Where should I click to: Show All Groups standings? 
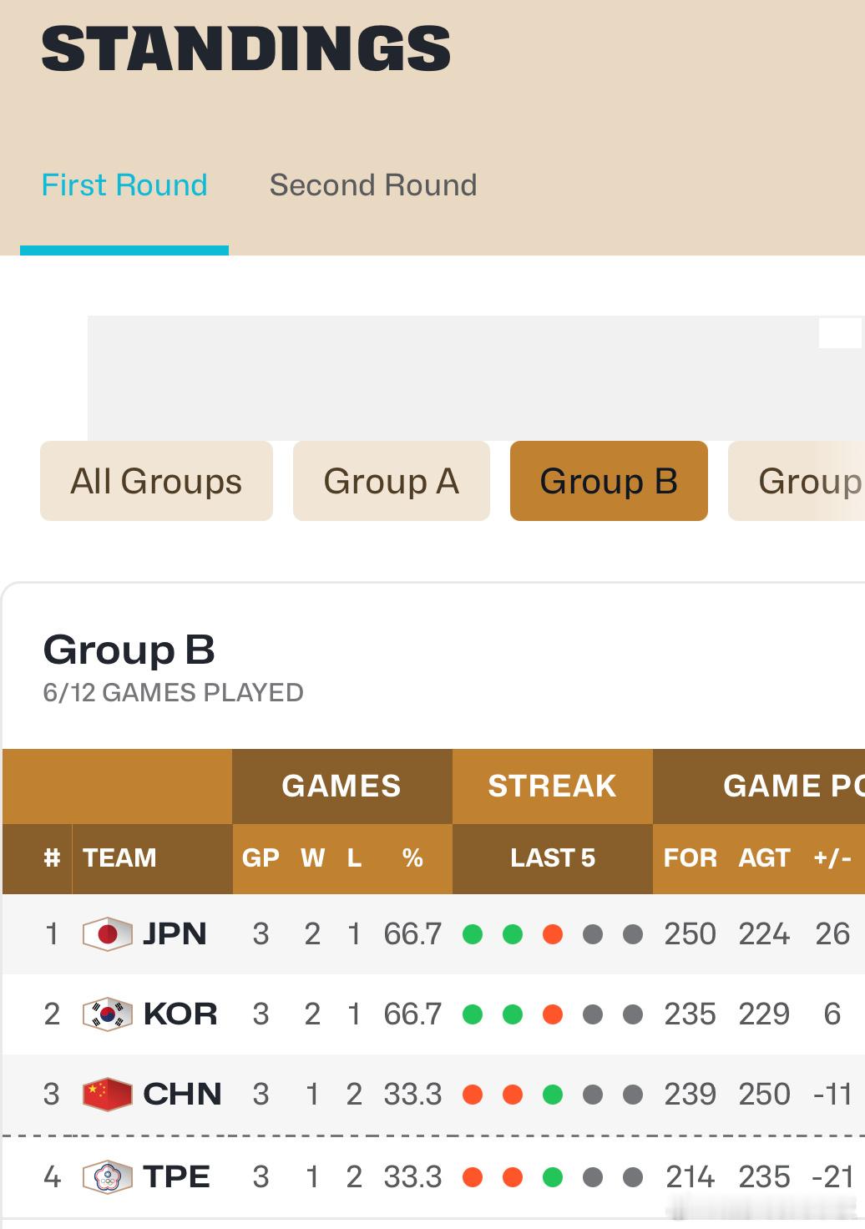click(x=156, y=482)
